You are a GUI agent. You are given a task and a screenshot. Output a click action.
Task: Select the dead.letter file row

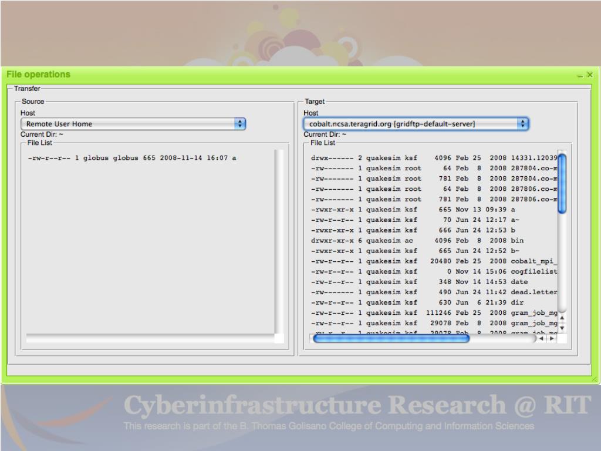434,292
